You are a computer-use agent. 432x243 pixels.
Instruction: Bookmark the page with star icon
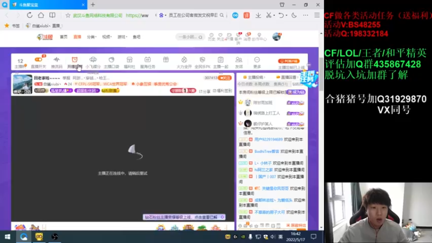[68, 16]
